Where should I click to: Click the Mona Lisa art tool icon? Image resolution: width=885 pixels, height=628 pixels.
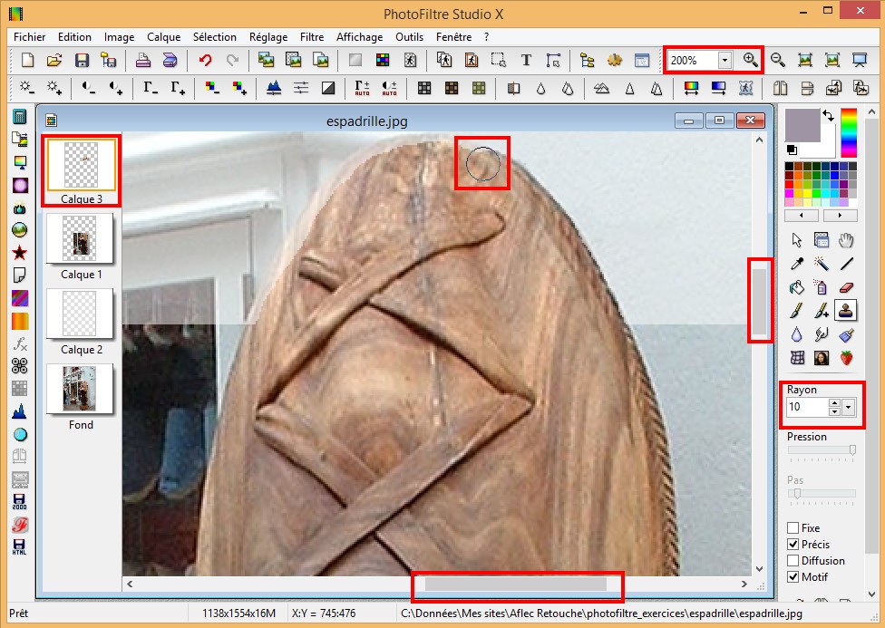click(822, 358)
